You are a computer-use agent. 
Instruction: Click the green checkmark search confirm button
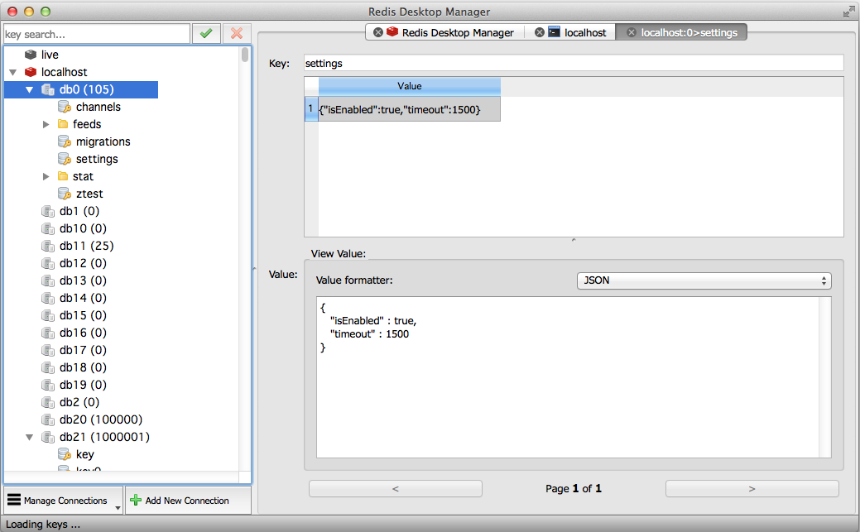(206, 33)
